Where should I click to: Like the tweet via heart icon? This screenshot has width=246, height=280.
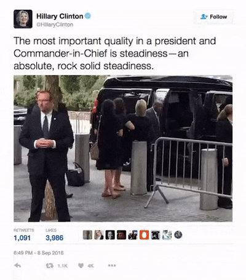tap(81, 266)
